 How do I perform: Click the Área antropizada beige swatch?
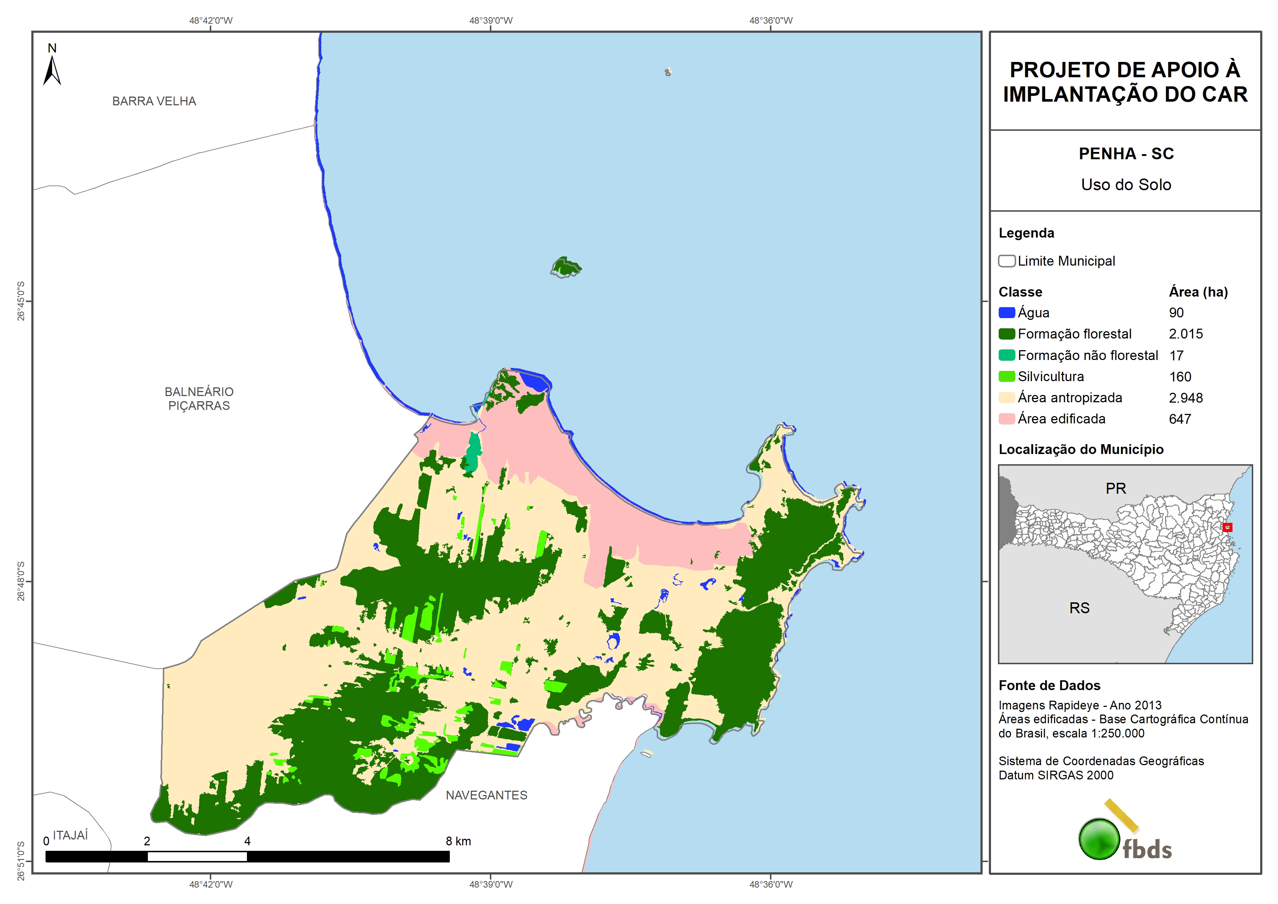[1006, 398]
